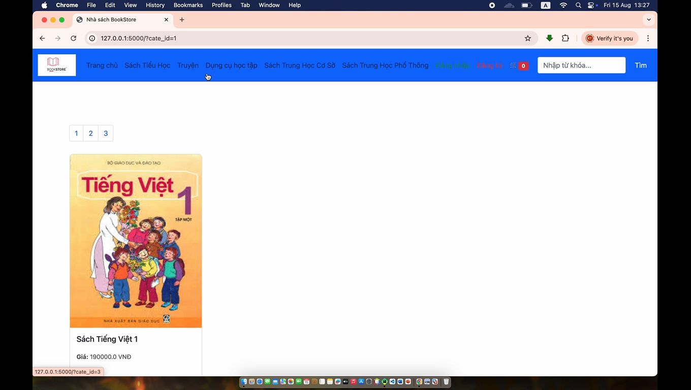
Task: Click the Đăng nhập login link
Action: pos(453,66)
